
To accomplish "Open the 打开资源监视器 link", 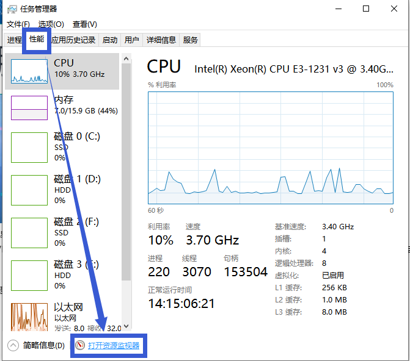I will tap(113, 346).
